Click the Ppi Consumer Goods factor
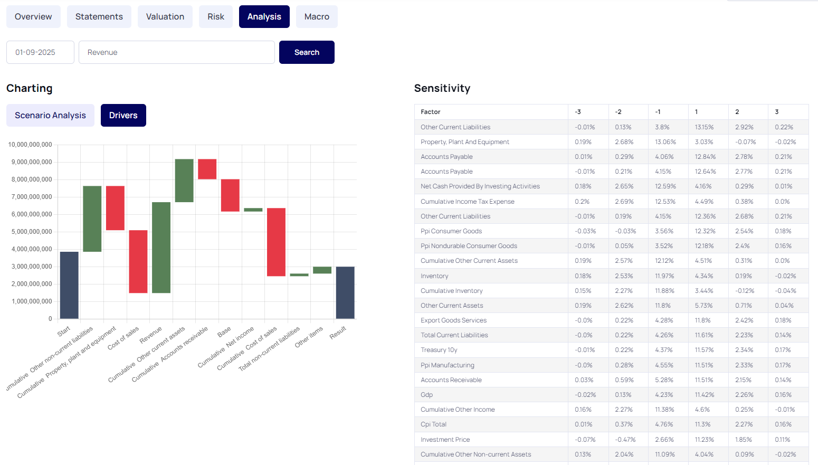Viewport: 818px width, 465px height. pyautogui.click(x=451, y=231)
